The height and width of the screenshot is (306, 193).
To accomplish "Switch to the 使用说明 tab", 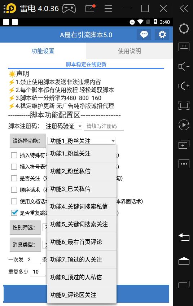I will click(130, 51).
